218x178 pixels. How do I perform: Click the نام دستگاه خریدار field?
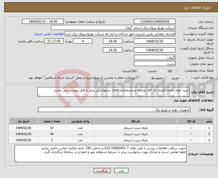tap(113, 28)
